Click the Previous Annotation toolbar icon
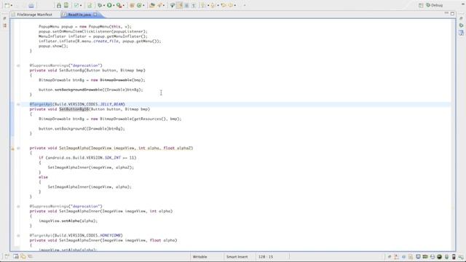 (213, 5)
